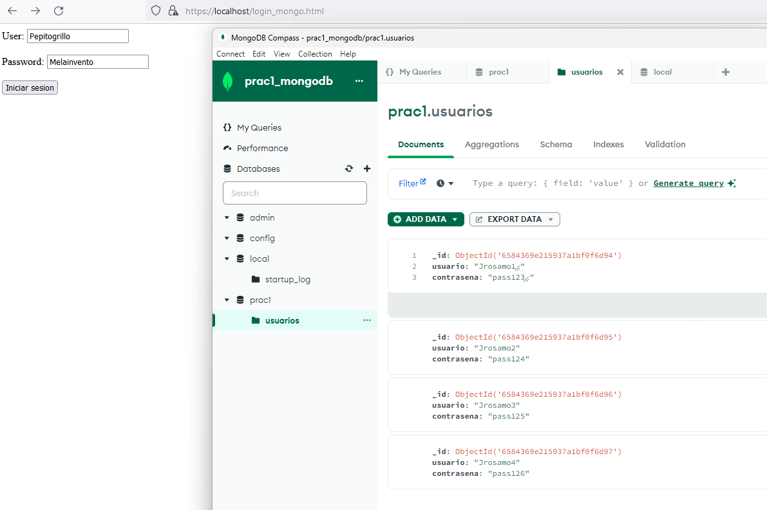Click the contrasena value "pass124"
767x510 pixels.
click(x=508, y=359)
